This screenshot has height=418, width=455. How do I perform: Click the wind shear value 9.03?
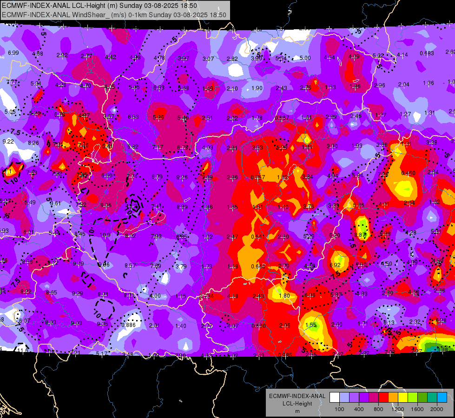(77, 323)
